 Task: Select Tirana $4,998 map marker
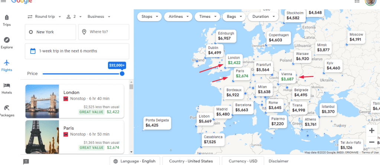coord(299,108)
